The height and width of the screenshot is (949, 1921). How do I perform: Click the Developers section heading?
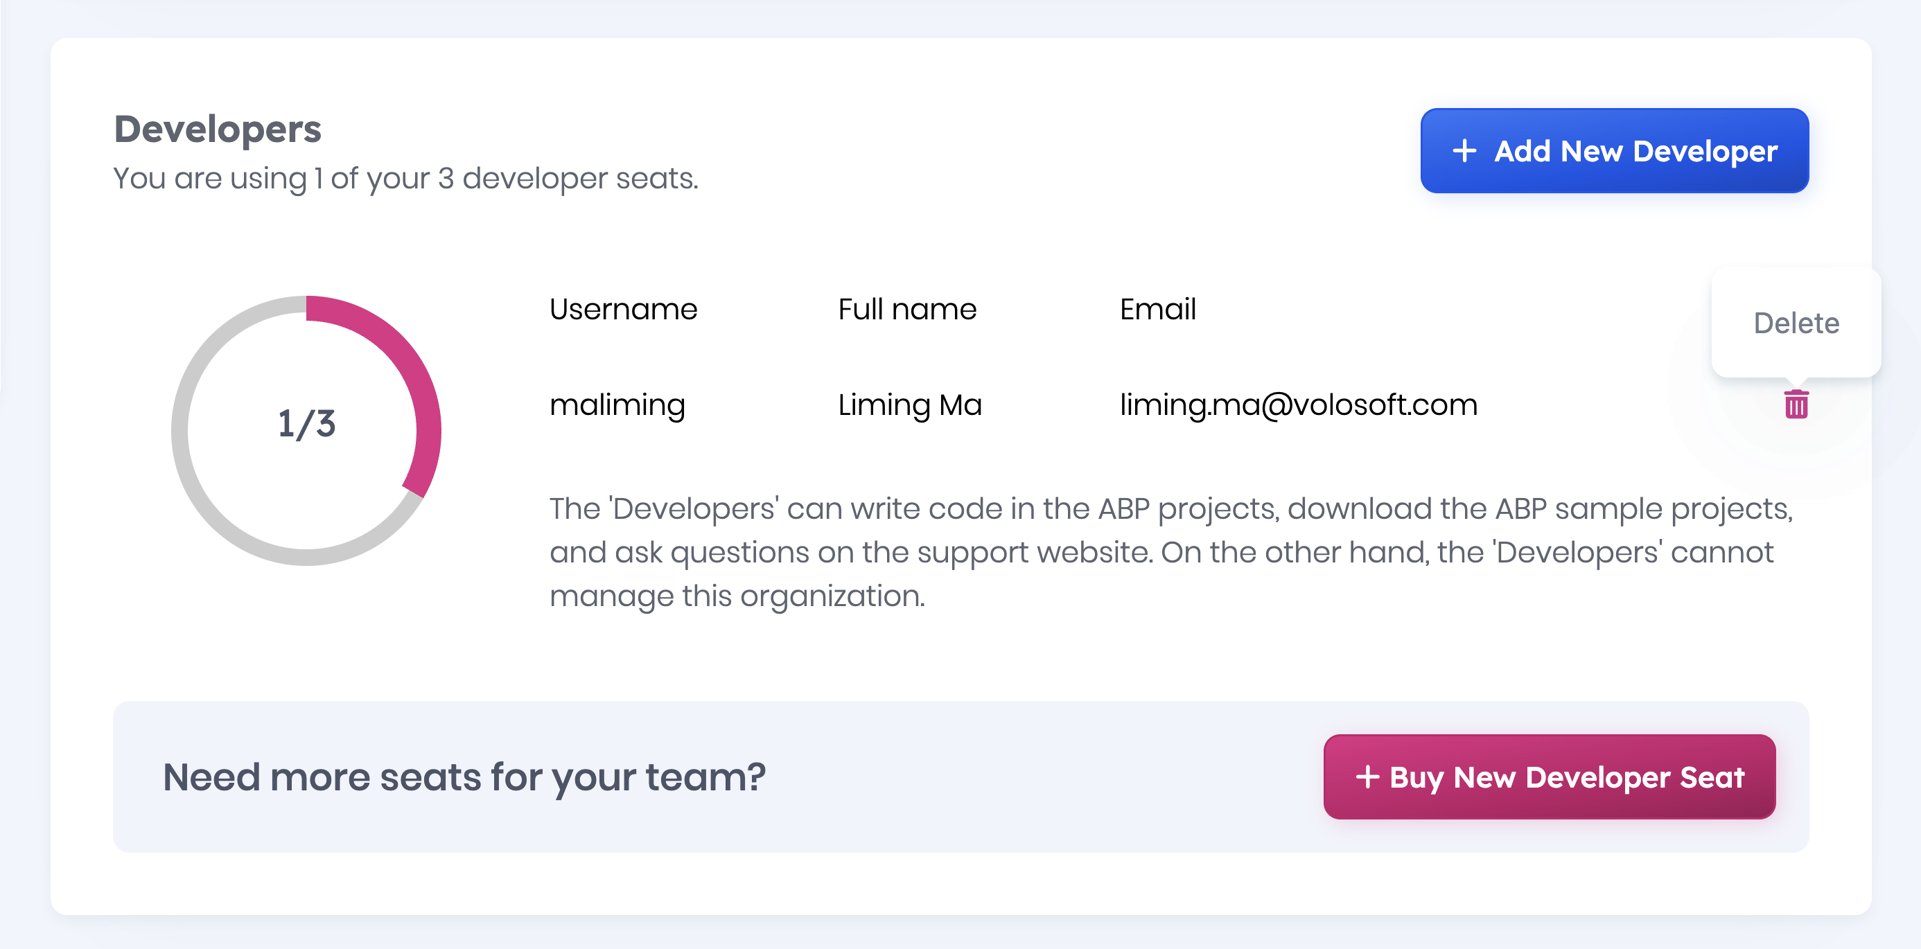[217, 129]
